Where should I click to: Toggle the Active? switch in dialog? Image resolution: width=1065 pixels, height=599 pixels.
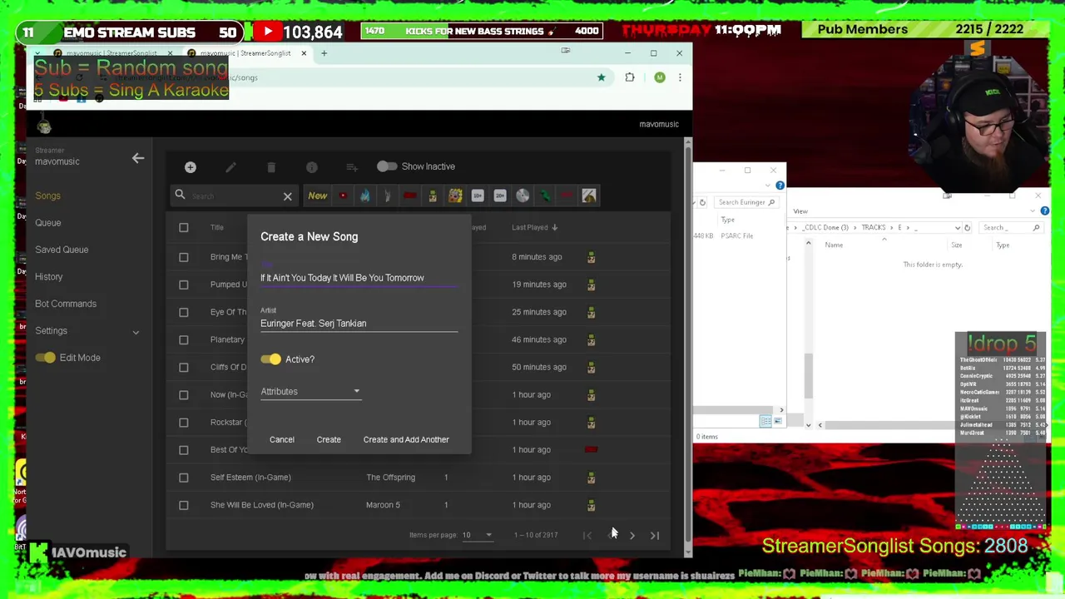coord(270,359)
